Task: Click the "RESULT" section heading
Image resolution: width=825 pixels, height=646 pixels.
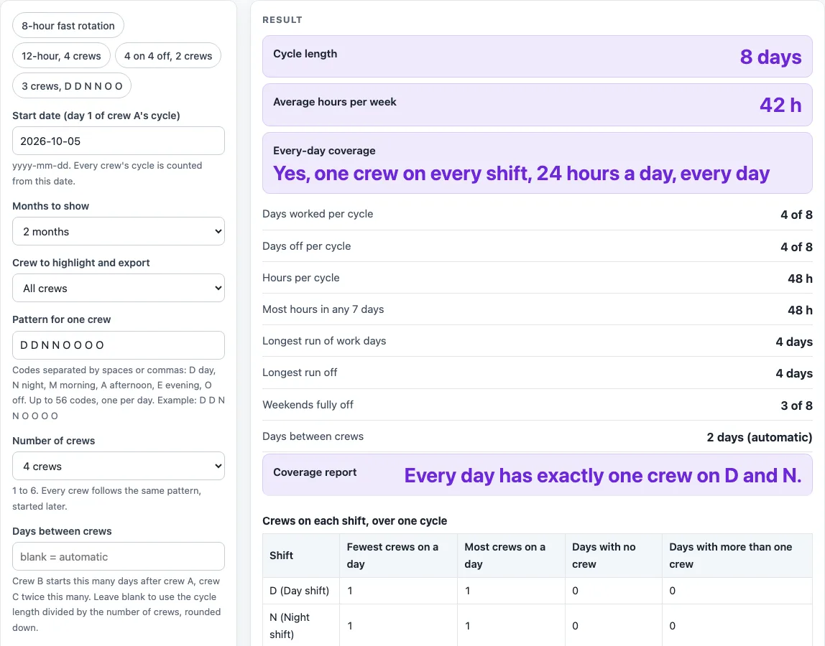Action: [x=282, y=20]
